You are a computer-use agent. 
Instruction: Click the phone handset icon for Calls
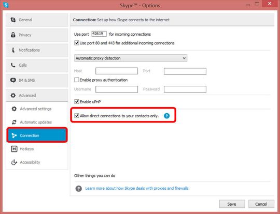[x=13, y=65]
